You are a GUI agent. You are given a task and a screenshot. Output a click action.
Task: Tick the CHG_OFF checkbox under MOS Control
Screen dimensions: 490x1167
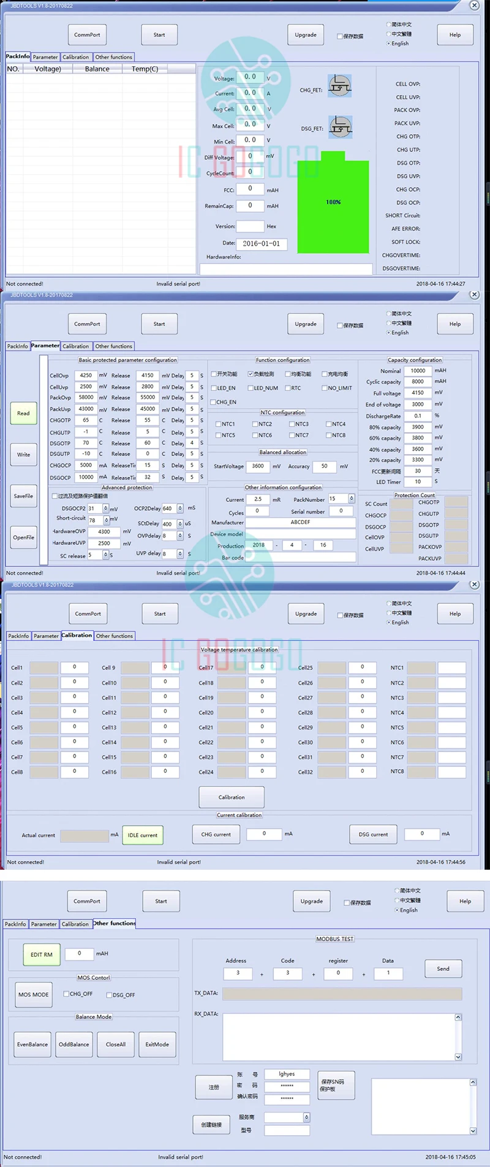click(67, 994)
